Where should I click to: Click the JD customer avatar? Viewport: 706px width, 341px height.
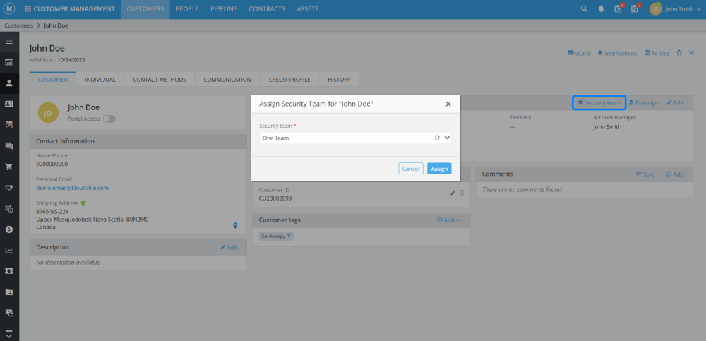coord(48,113)
